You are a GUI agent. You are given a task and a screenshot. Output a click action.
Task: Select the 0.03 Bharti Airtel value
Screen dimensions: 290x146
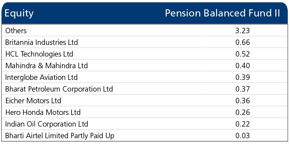[242, 136]
